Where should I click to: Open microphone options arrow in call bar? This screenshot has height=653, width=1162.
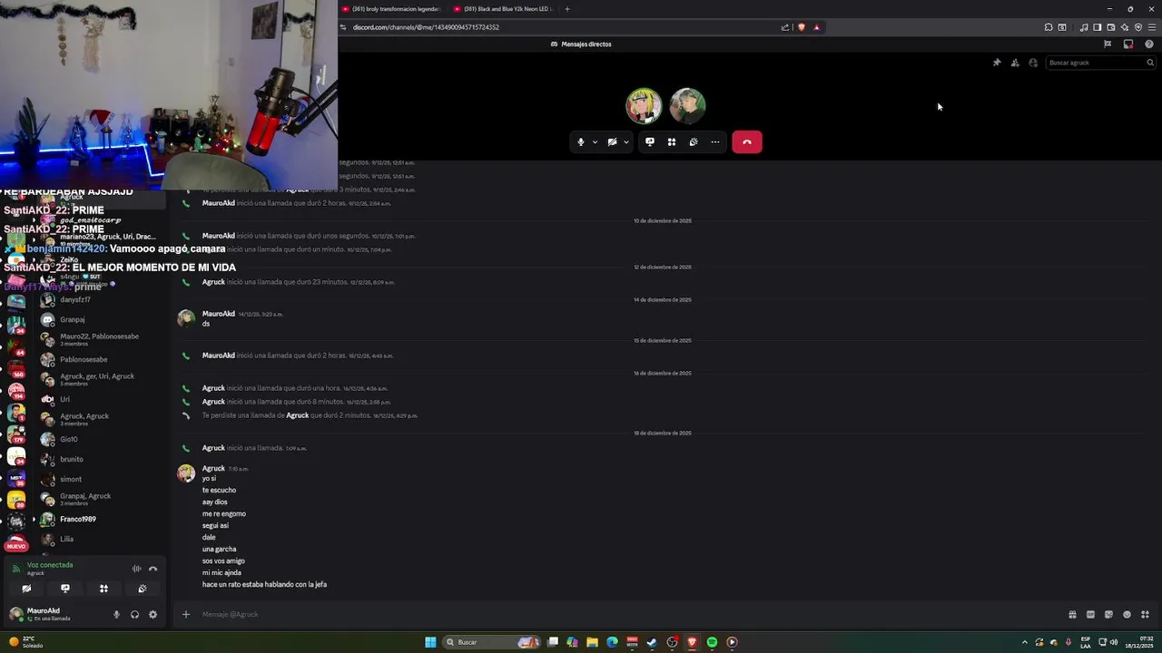coord(595,141)
